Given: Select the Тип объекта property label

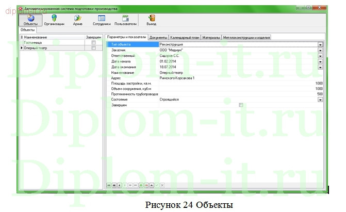Looking at the screenshot, I should coord(121,44).
